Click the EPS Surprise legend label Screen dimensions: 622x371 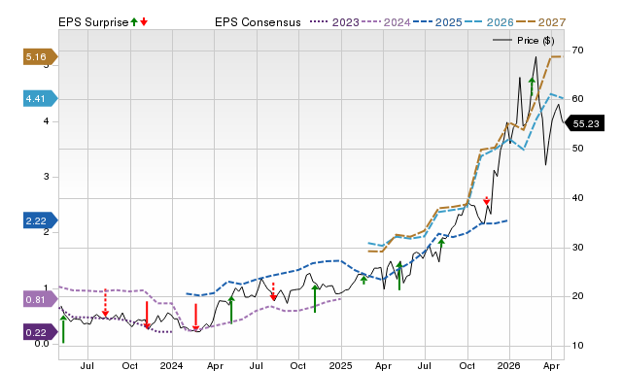pyautogui.click(x=93, y=22)
